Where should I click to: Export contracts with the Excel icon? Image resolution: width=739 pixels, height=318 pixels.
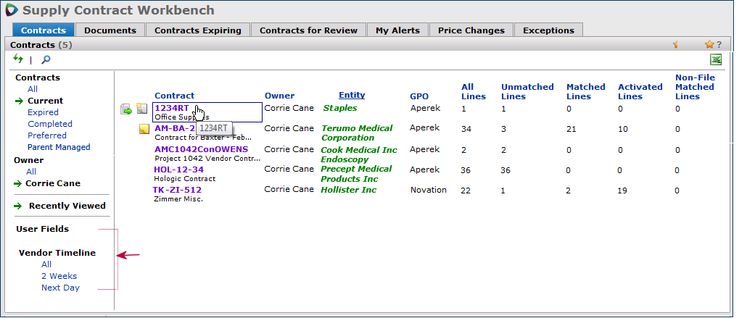[x=716, y=59]
